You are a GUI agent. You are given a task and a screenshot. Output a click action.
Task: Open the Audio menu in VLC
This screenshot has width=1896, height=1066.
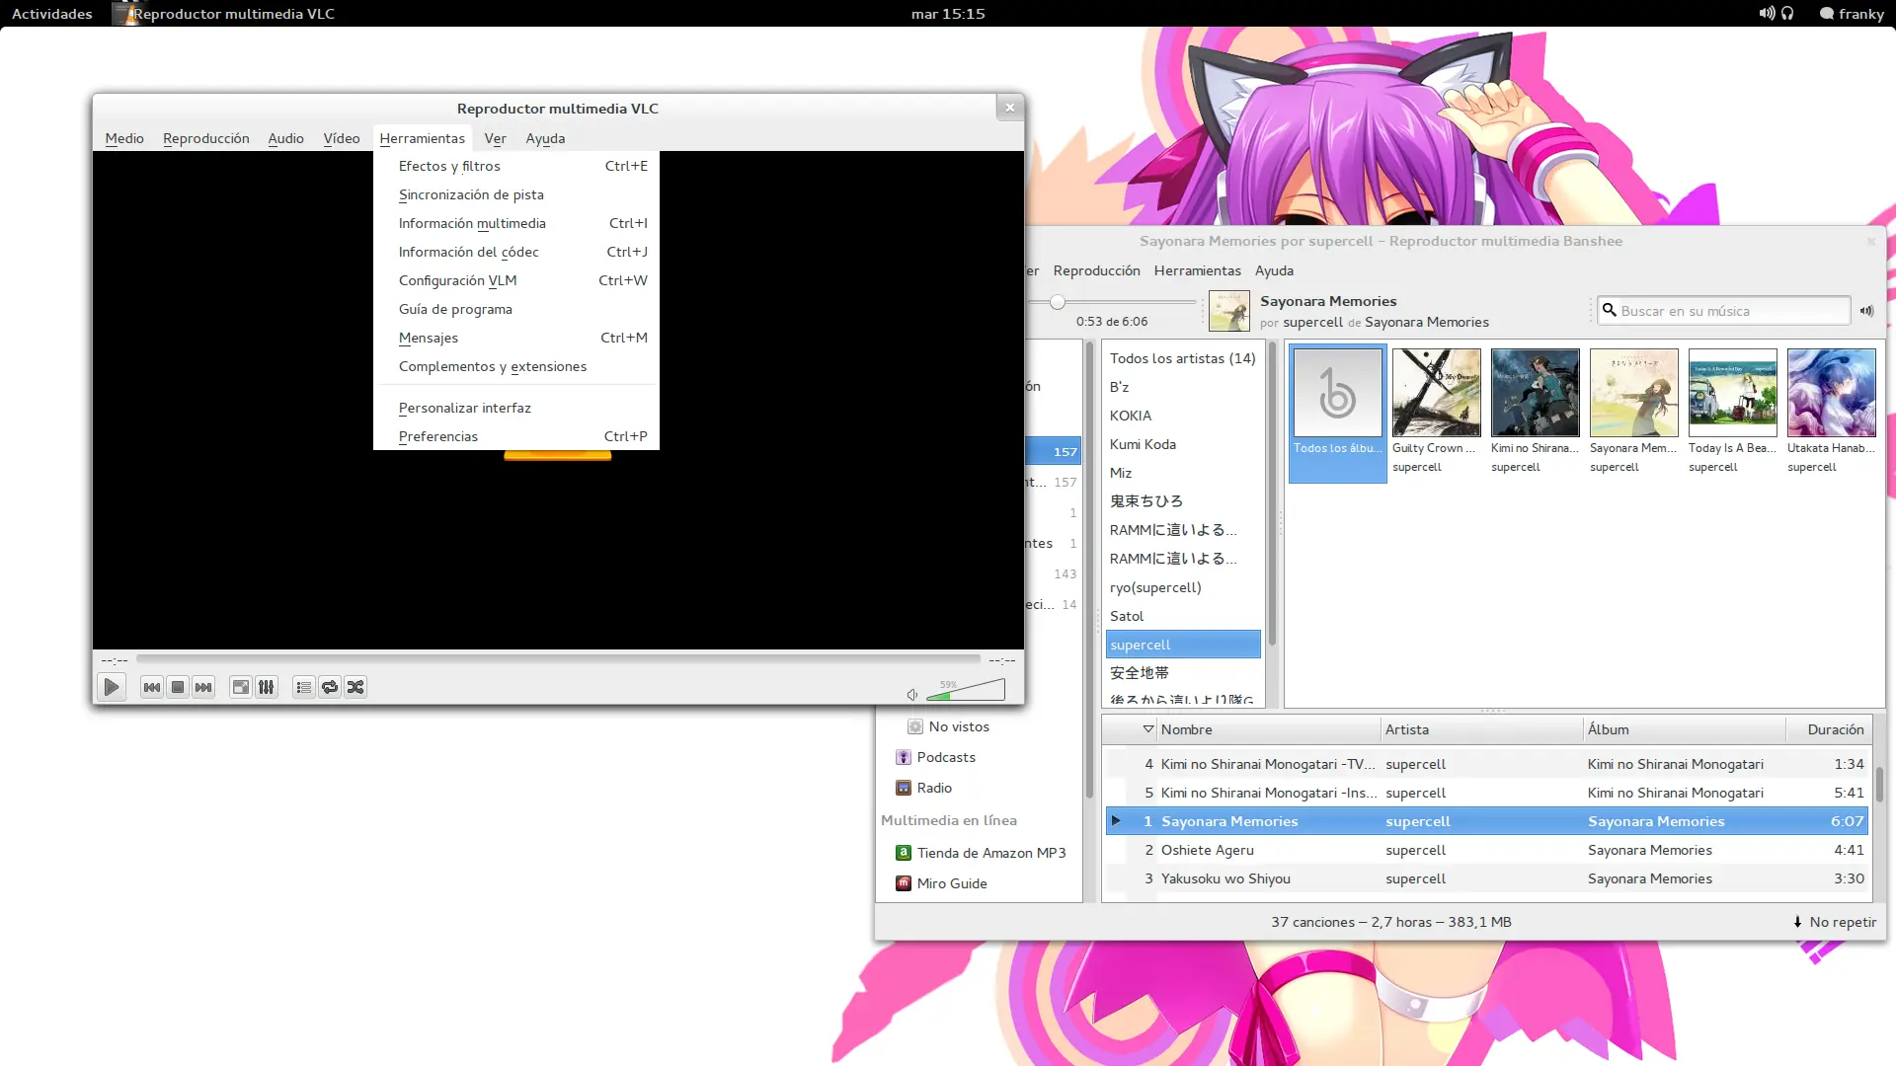point(285,138)
